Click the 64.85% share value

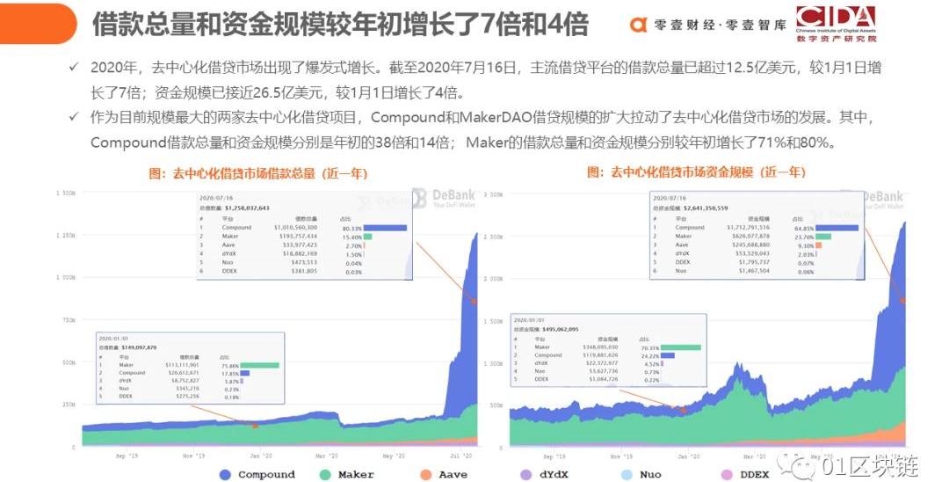[804, 229]
